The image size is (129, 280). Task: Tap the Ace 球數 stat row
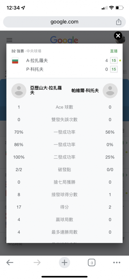click(x=64, y=107)
